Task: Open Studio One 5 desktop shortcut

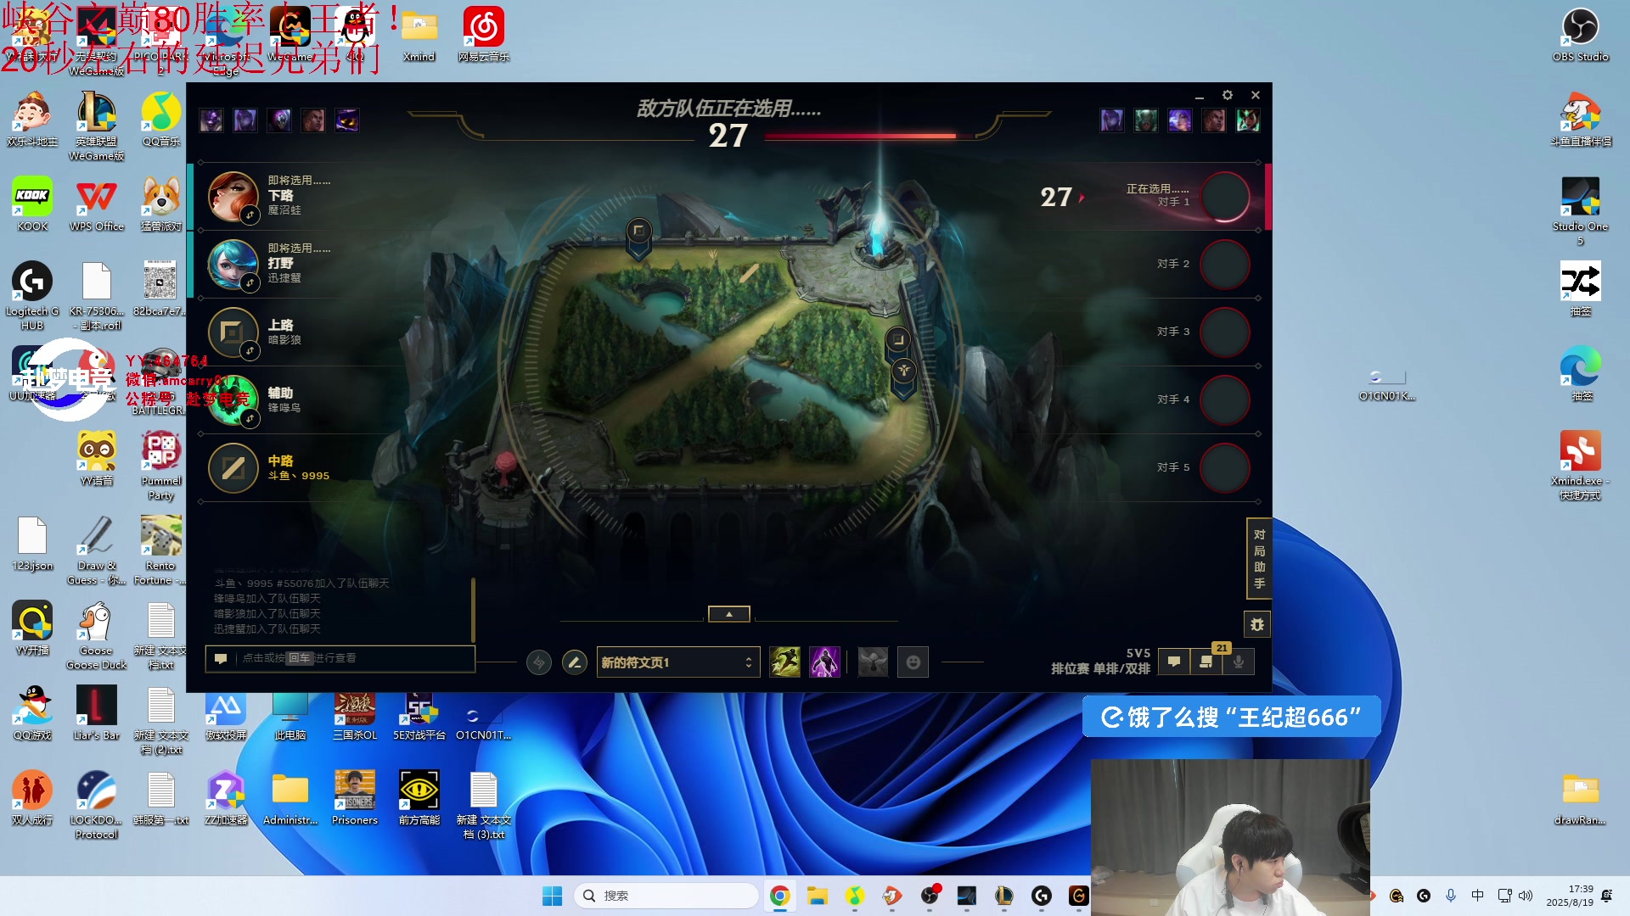Action: (x=1580, y=212)
